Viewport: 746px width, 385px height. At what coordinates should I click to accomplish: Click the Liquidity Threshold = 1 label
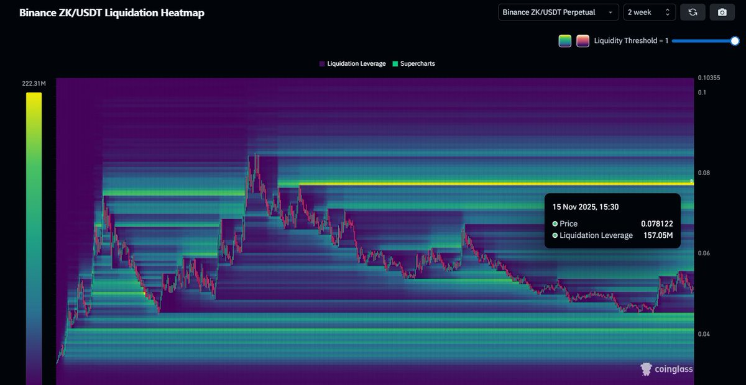click(631, 41)
